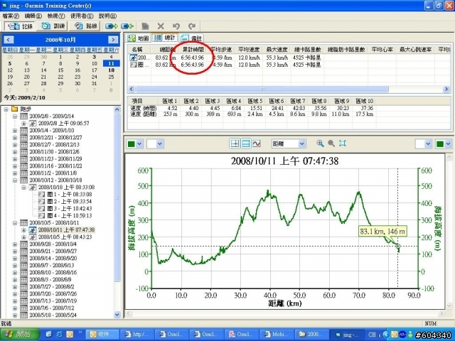Image resolution: width=455 pixels, height=341 pixels.
Task: Click the 最大速度 column header
Action: coord(277,50)
